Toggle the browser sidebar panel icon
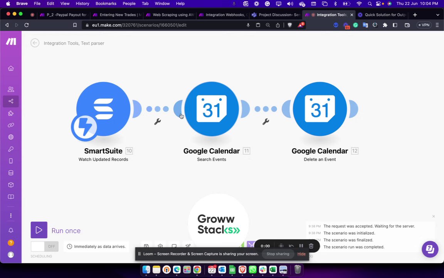The image size is (444, 278). click(395, 25)
